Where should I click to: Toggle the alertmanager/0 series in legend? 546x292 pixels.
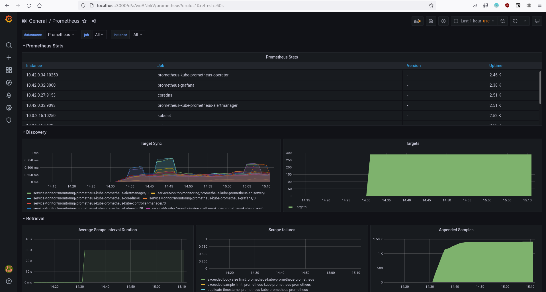(91, 193)
